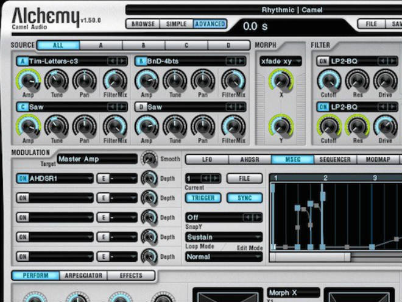Image resolution: width=402 pixels, height=302 pixels.
Task: Click the BROWSE button in header
Action: point(143,24)
